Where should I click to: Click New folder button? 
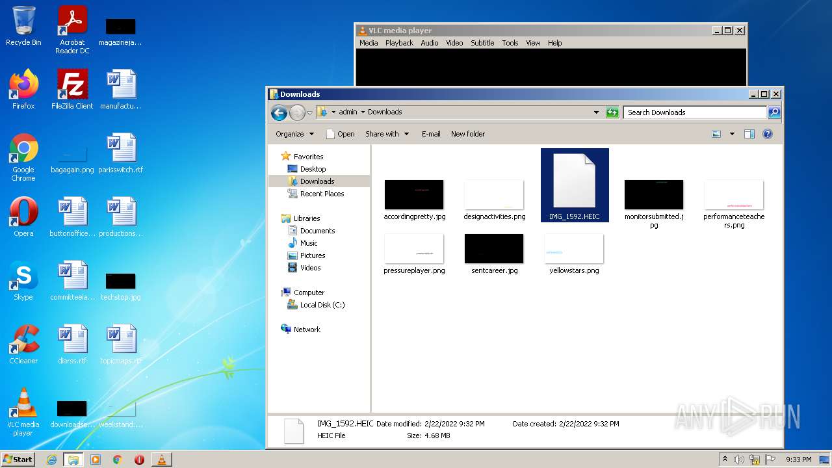click(468, 134)
